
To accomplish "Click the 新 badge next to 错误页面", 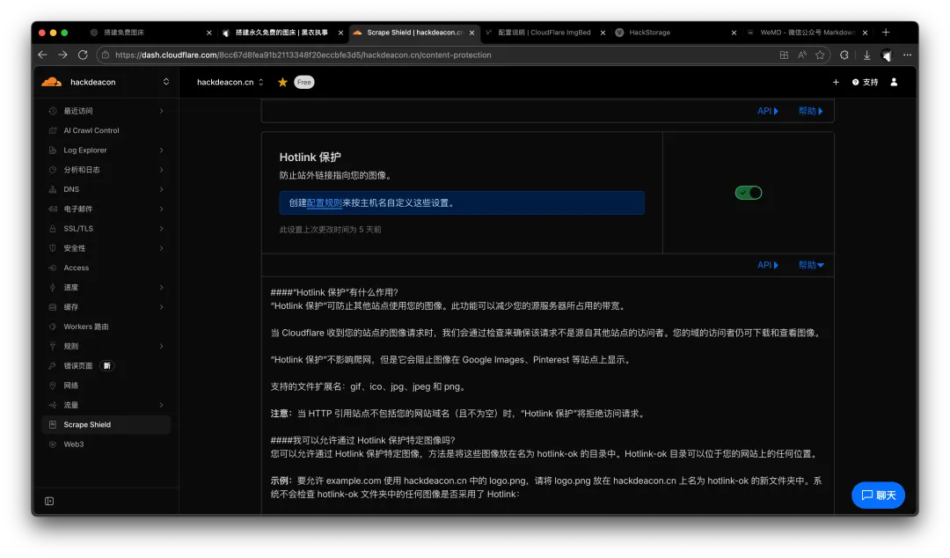I will (x=107, y=366).
